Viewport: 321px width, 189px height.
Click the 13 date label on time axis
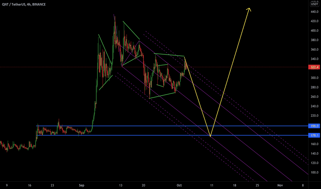tap(121, 185)
